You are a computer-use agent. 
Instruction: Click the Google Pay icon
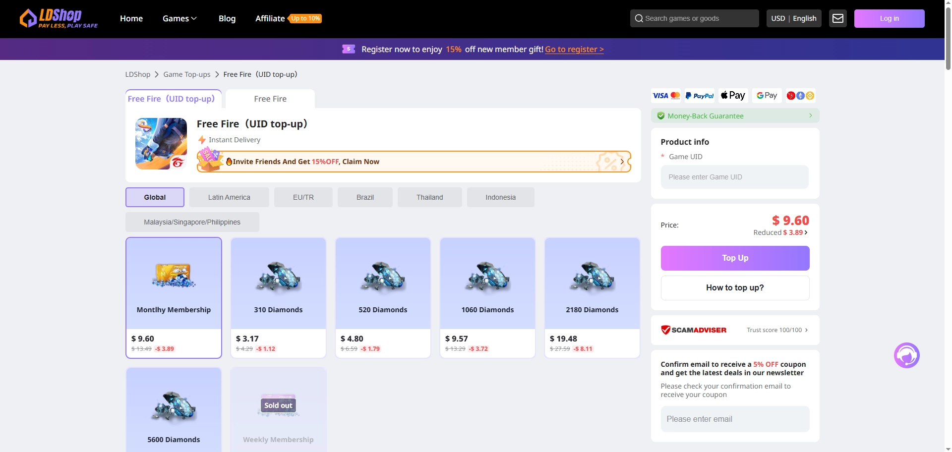click(767, 96)
